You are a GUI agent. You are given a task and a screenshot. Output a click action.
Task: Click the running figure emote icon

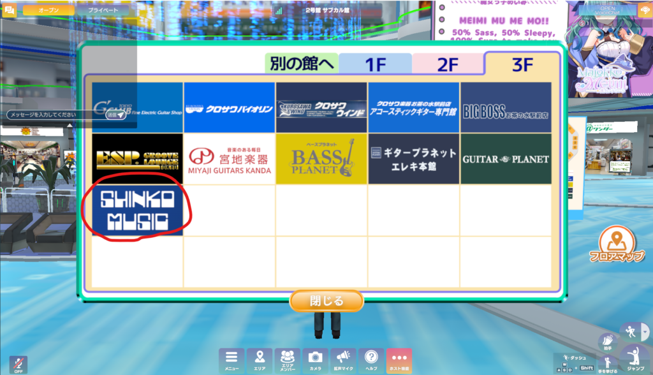point(631,332)
